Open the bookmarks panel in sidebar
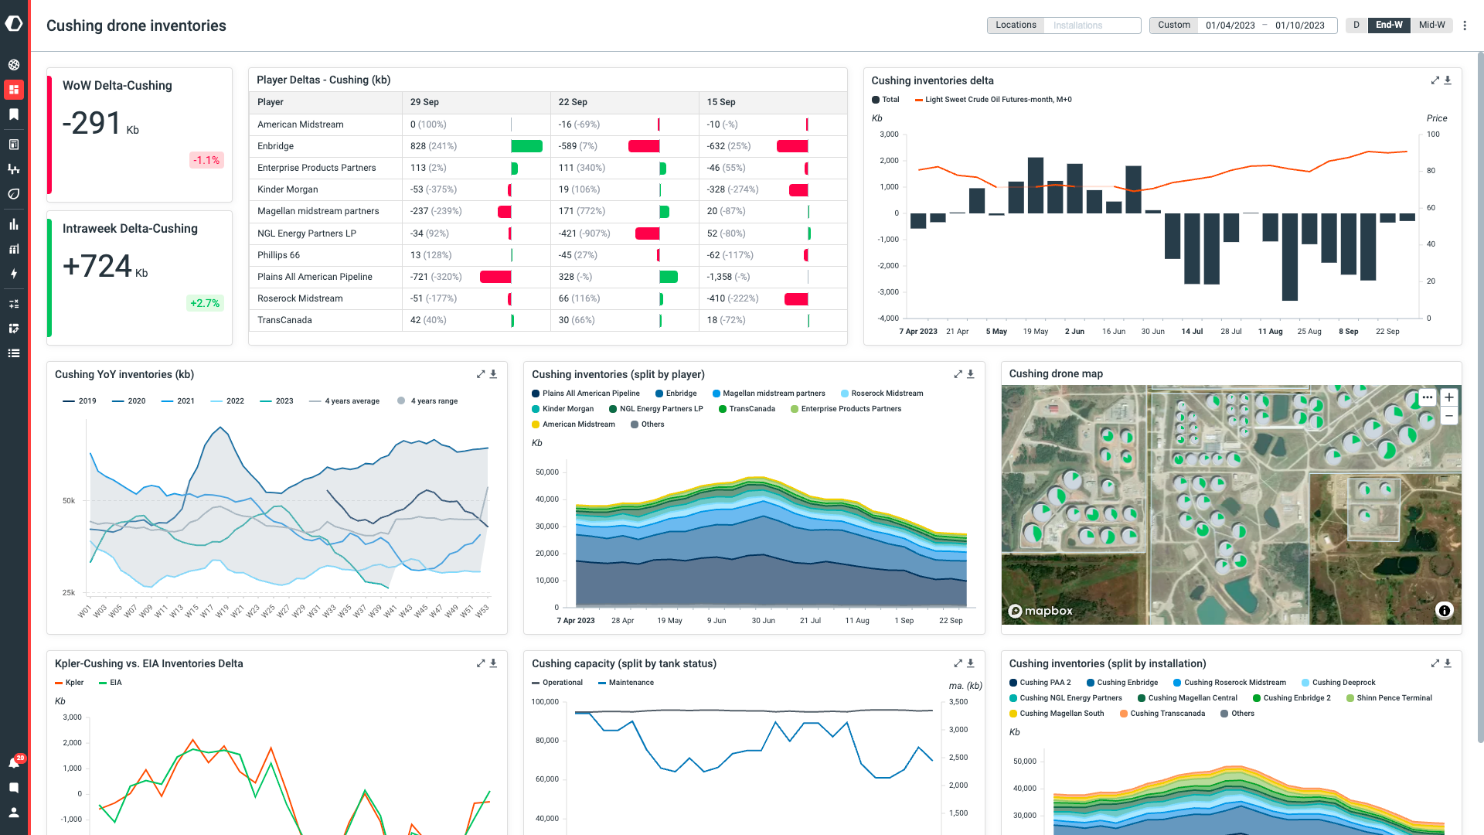The height and width of the screenshot is (835, 1484). click(x=14, y=114)
